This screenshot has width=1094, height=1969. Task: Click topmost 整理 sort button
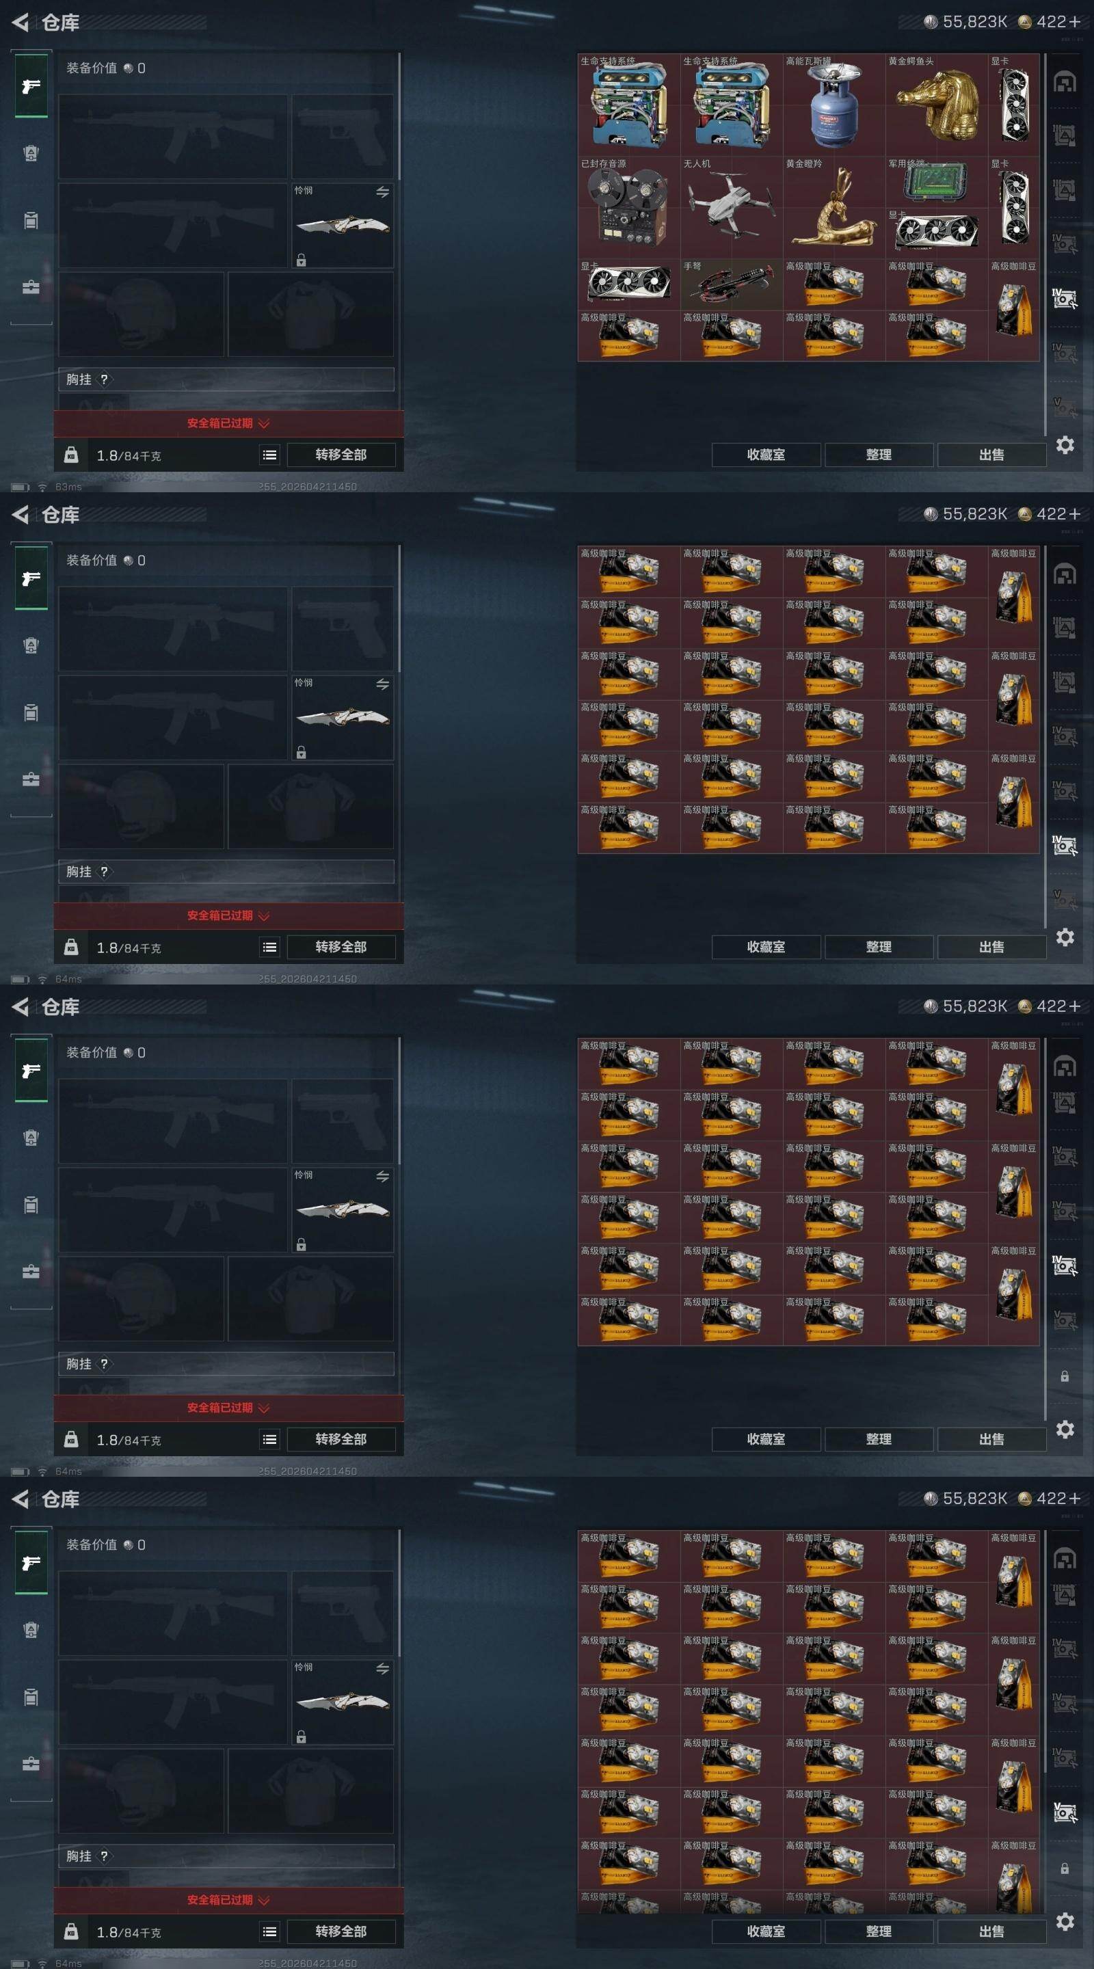pyautogui.click(x=879, y=455)
